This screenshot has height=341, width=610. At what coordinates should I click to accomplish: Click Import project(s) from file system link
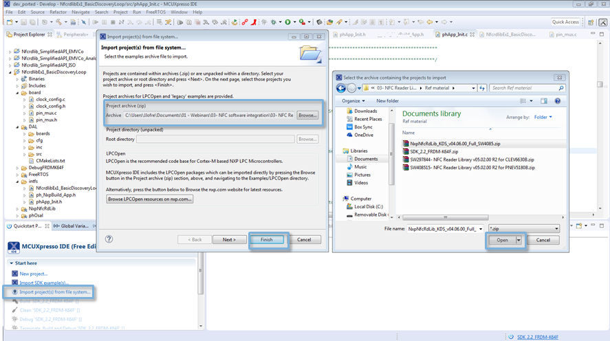[55, 292]
